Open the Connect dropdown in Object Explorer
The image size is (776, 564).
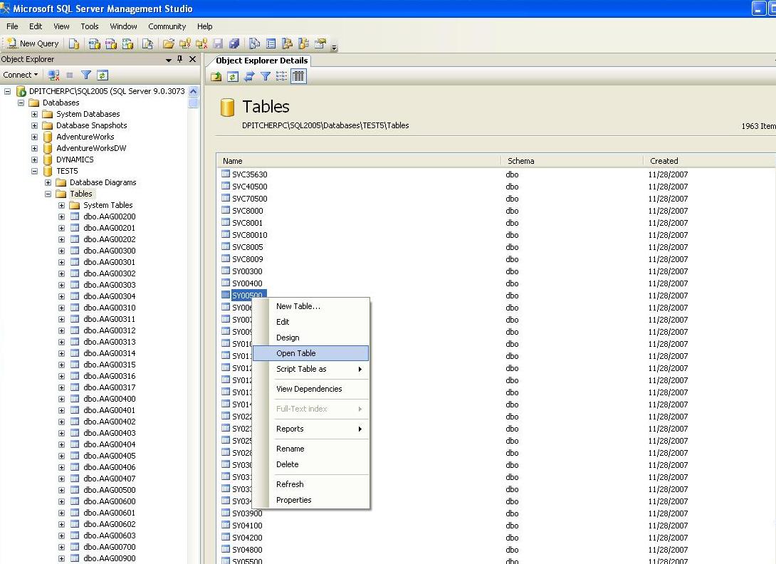tap(21, 75)
